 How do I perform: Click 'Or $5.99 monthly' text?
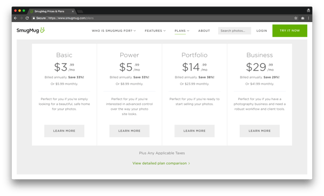pos(64,84)
